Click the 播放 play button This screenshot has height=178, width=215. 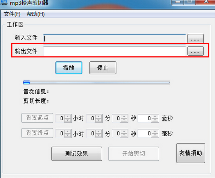coord(69,68)
